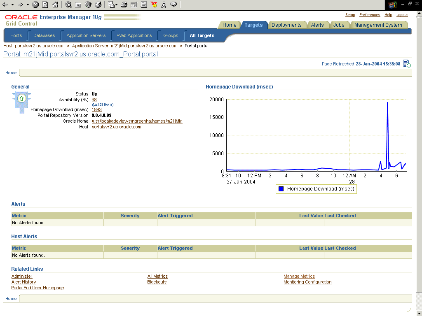
Task: Click the Stop loading toolbar icon
Action: [x=35, y=5]
